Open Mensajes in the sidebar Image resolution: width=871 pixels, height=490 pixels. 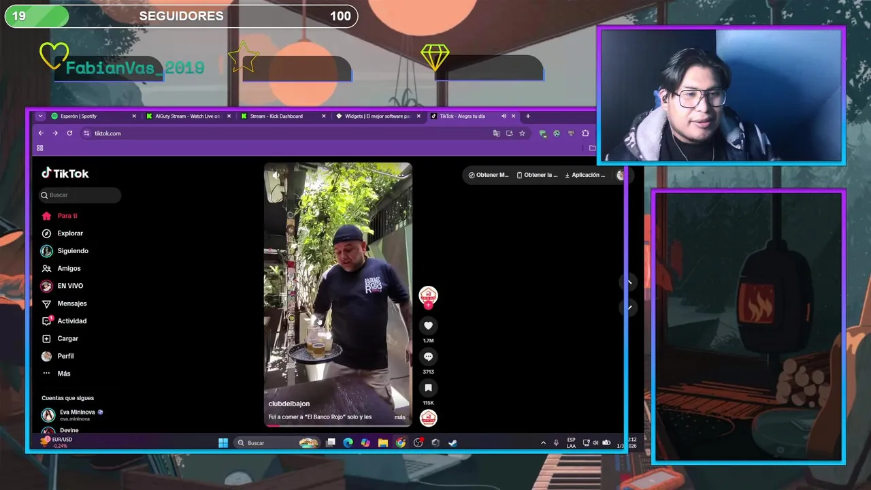64,304
